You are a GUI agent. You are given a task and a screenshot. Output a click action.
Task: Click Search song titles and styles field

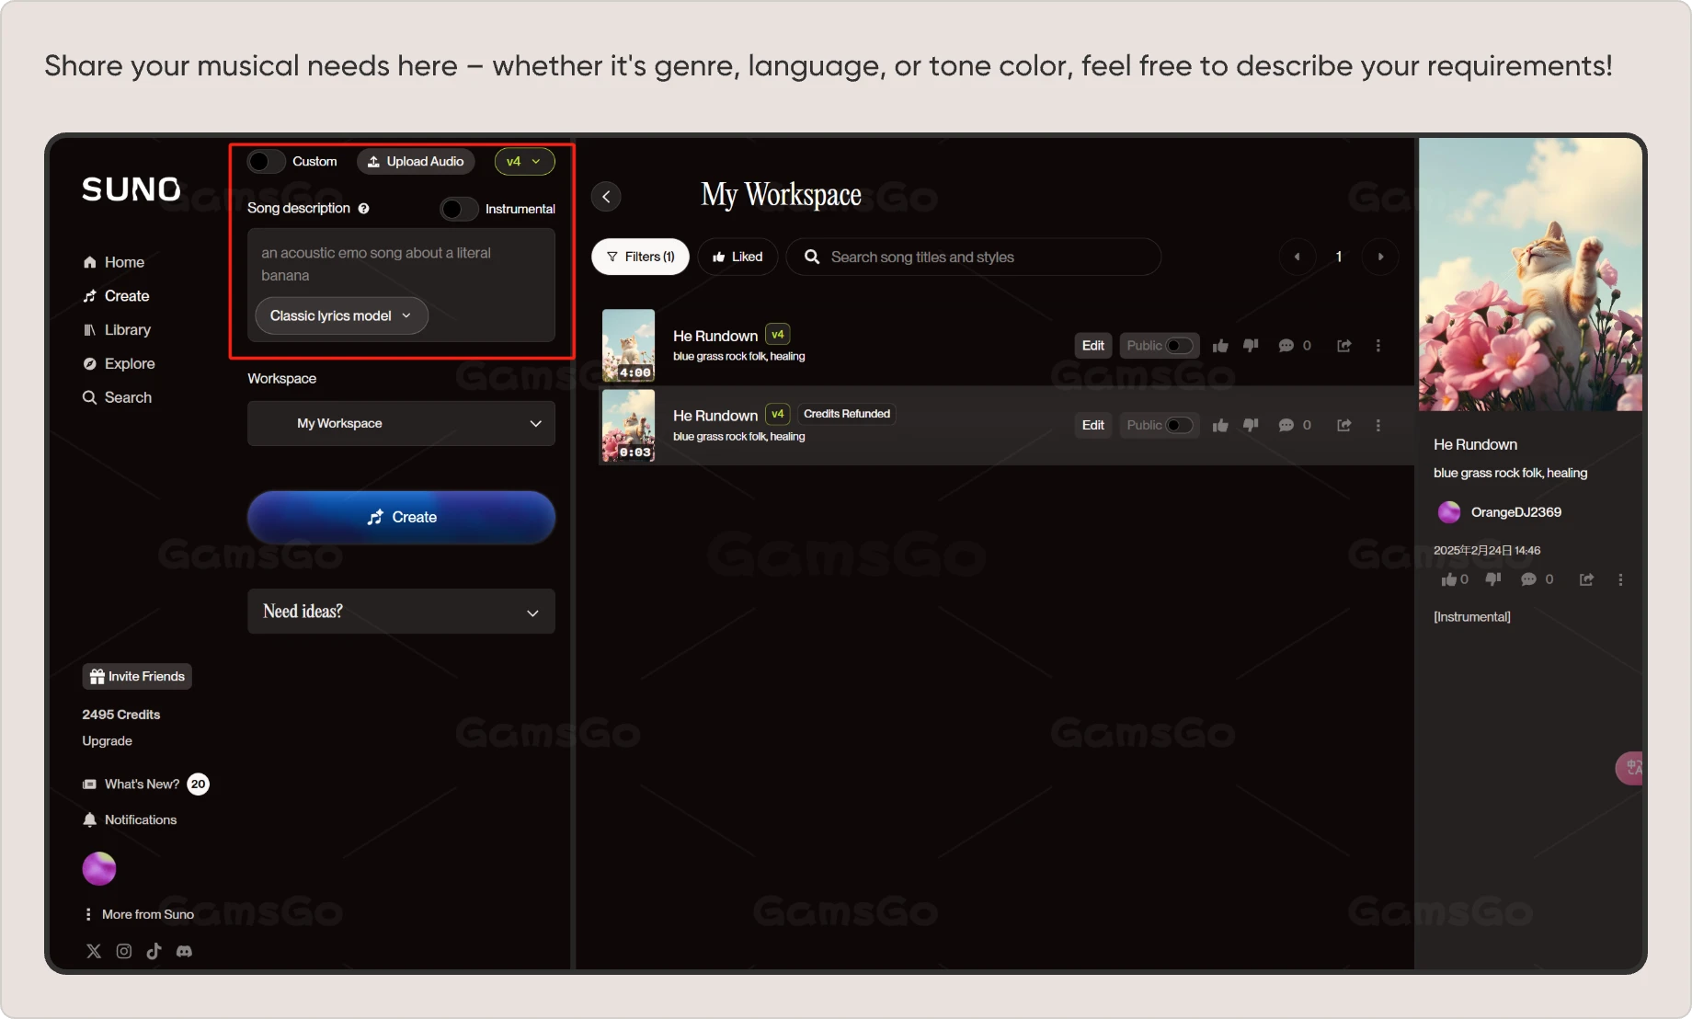click(974, 257)
